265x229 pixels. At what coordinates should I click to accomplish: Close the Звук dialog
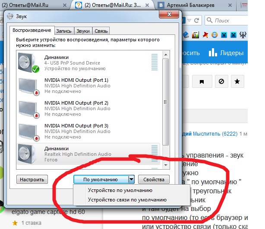[x=169, y=14]
